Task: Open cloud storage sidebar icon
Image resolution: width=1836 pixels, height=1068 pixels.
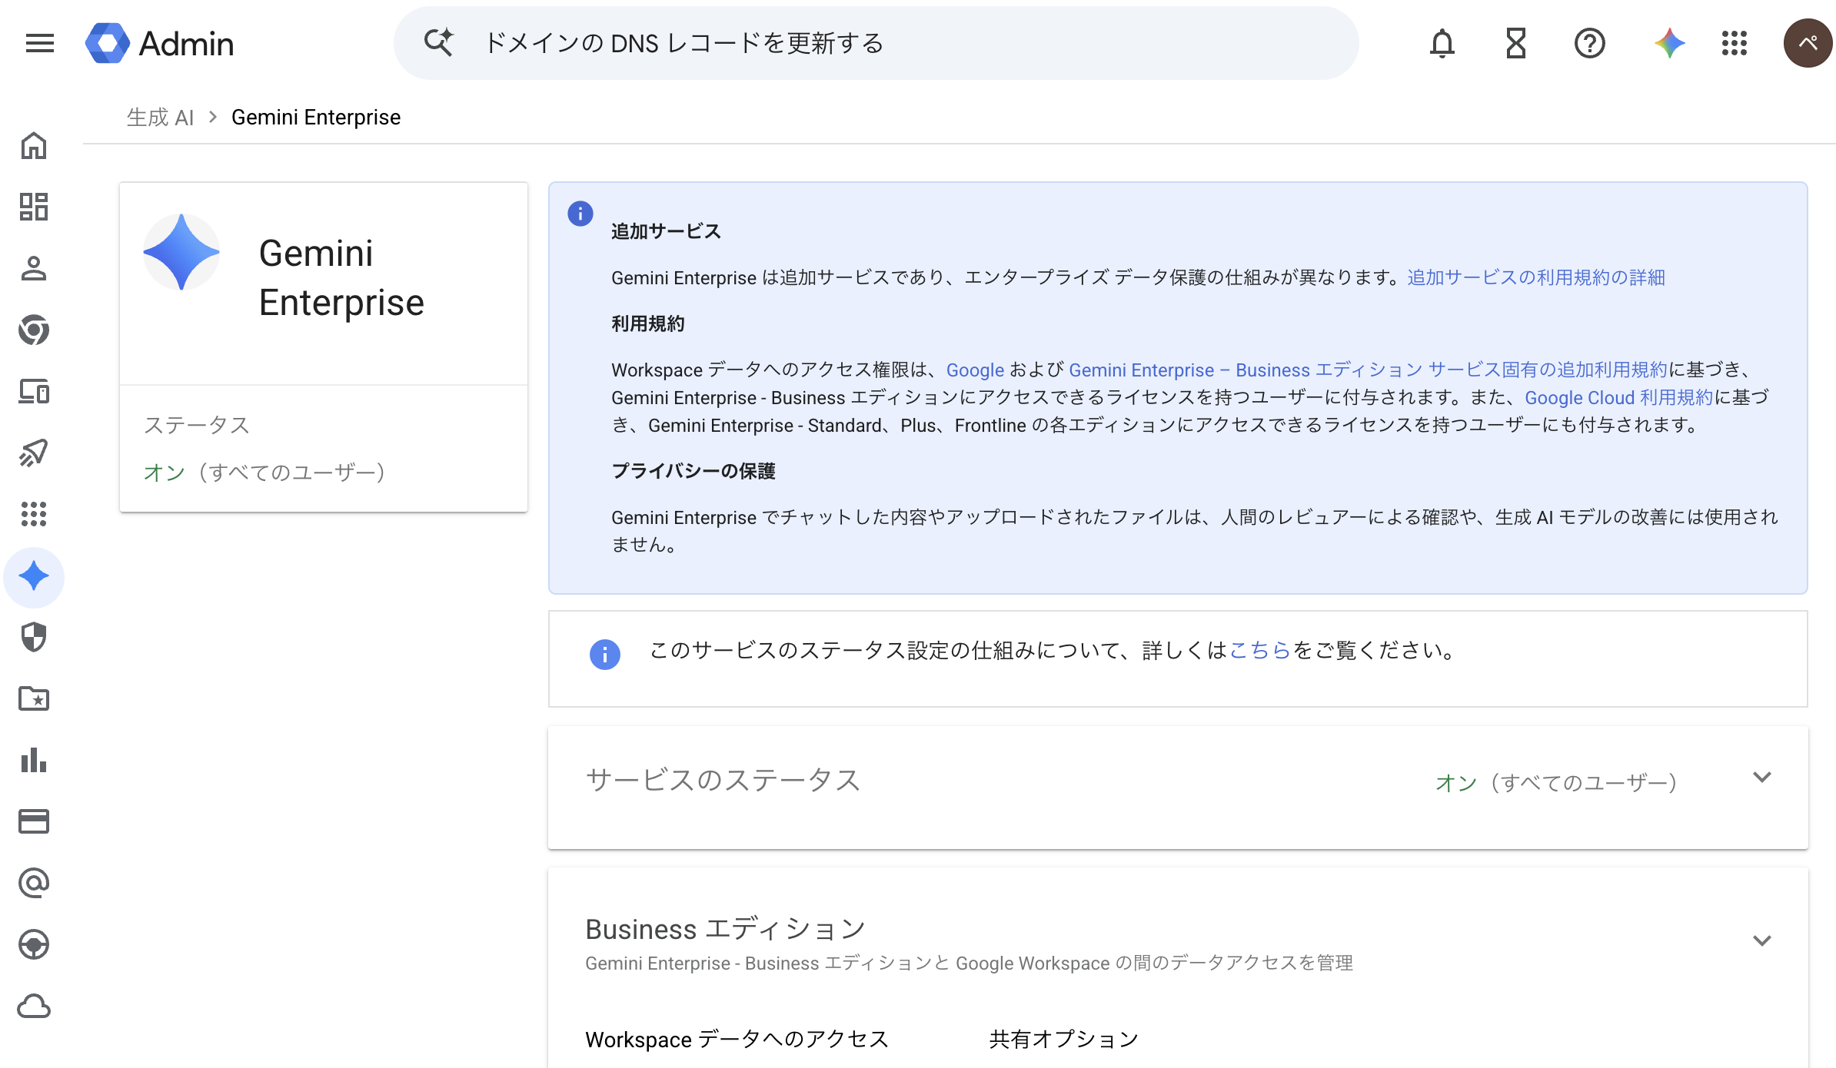Action: pos(34,1006)
